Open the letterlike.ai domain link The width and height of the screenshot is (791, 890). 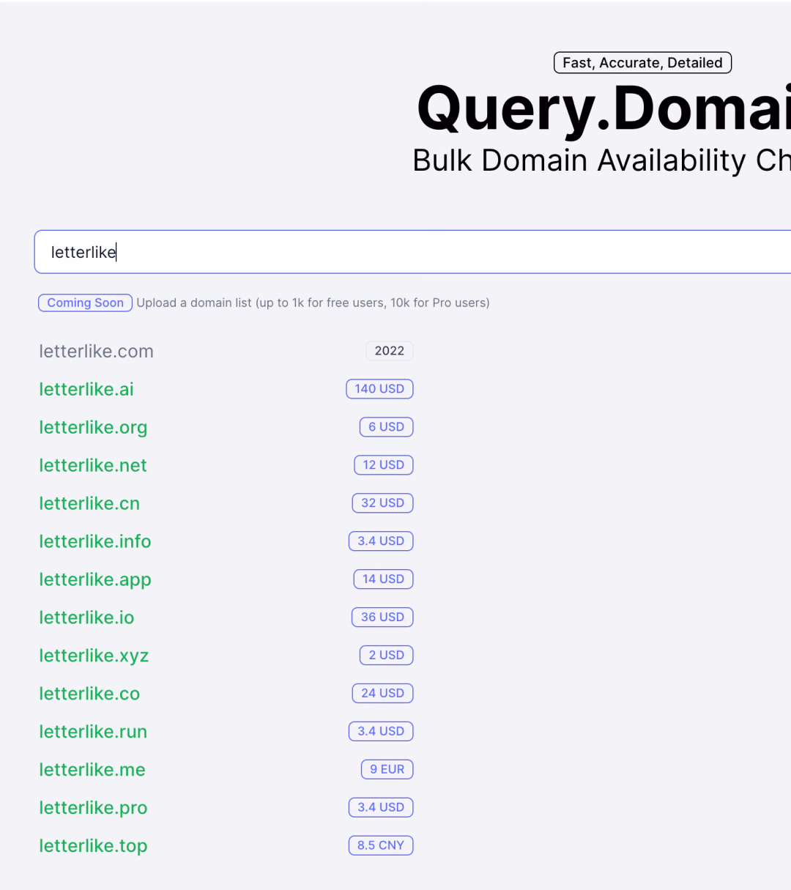(86, 389)
